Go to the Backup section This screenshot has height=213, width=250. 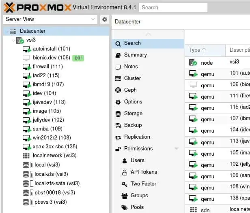(133, 125)
